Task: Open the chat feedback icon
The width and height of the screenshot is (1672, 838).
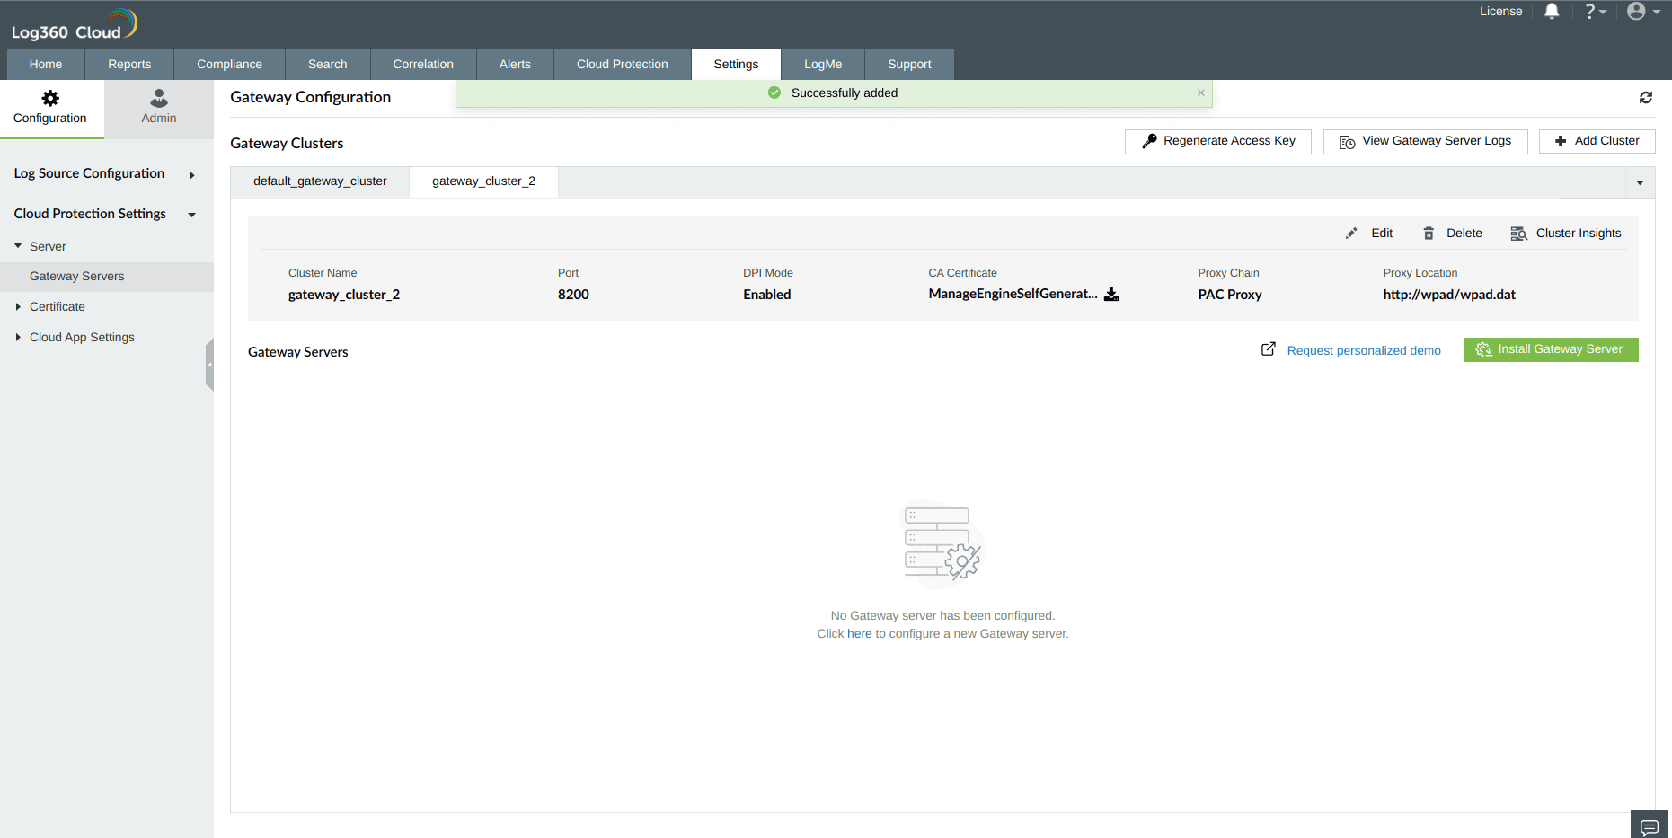Action: 1650,826
